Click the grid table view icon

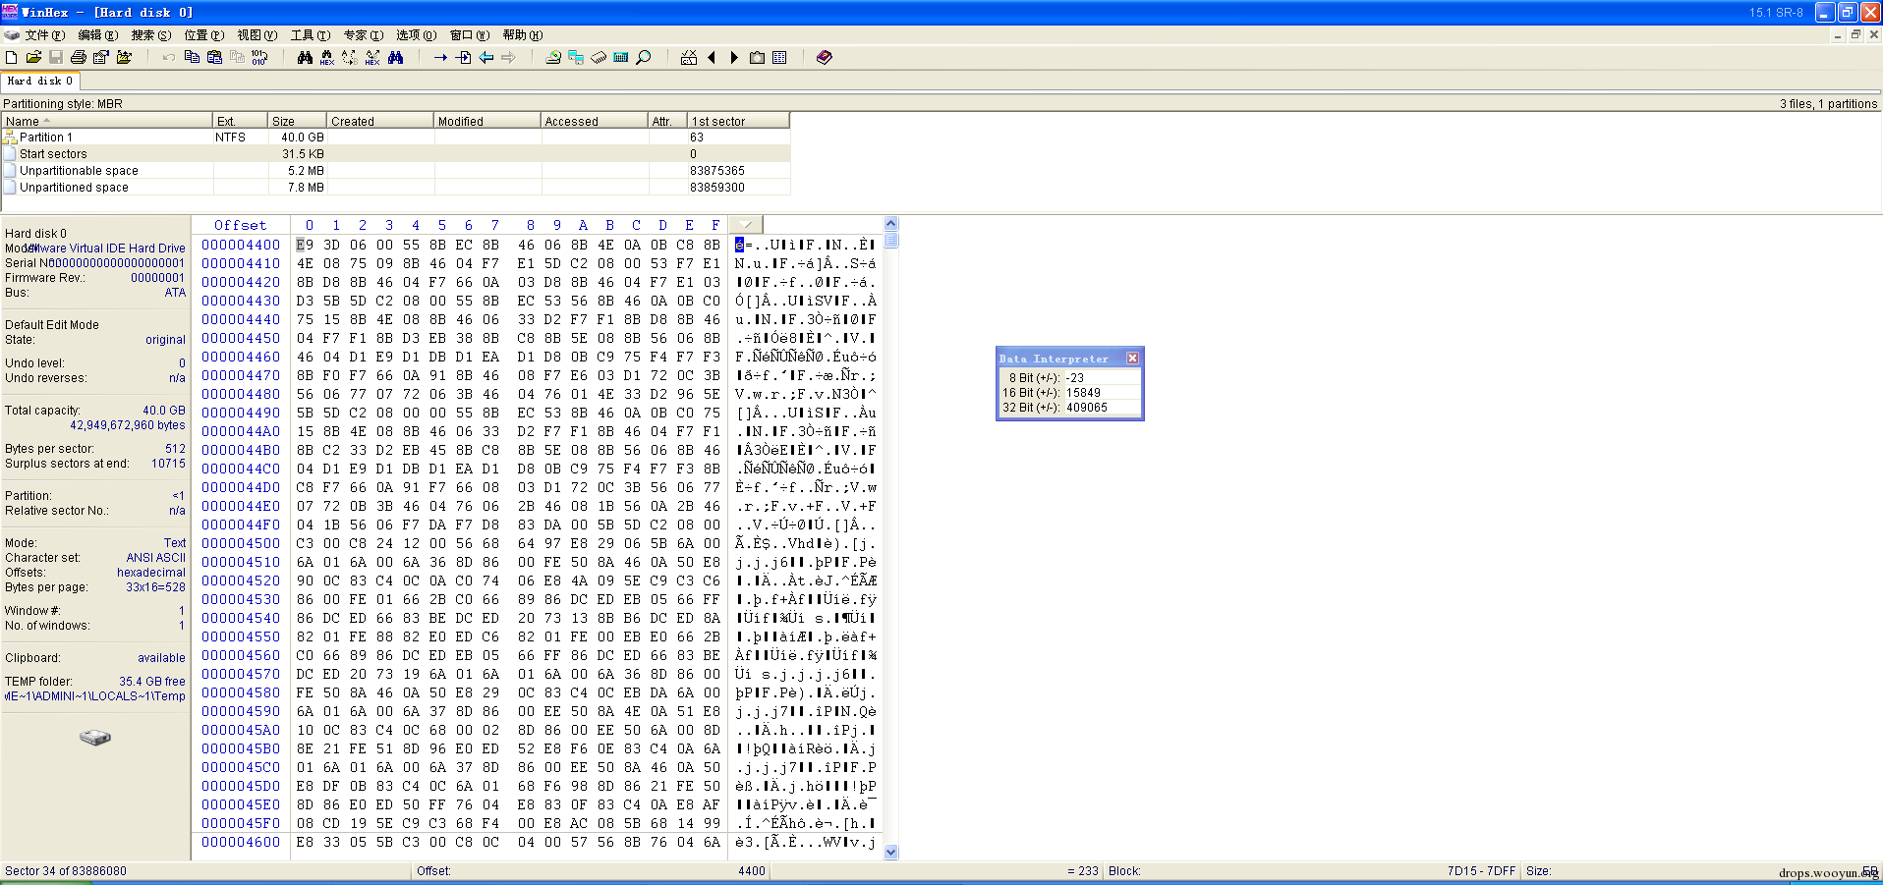pyautogui.click(x=779, y=58)
